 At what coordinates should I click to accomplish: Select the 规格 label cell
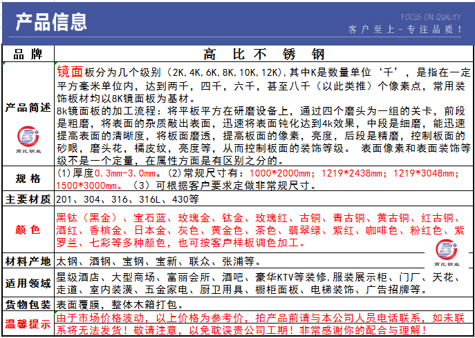click(28, 179)
